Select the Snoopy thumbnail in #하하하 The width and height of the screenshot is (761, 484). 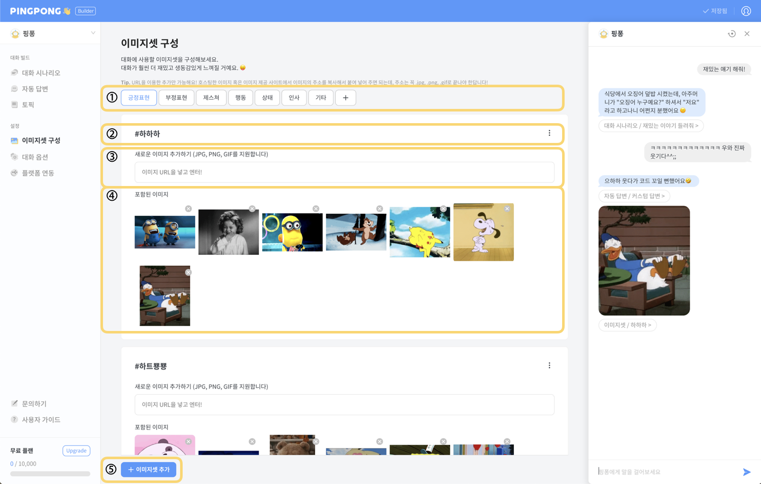pos(483,232)
